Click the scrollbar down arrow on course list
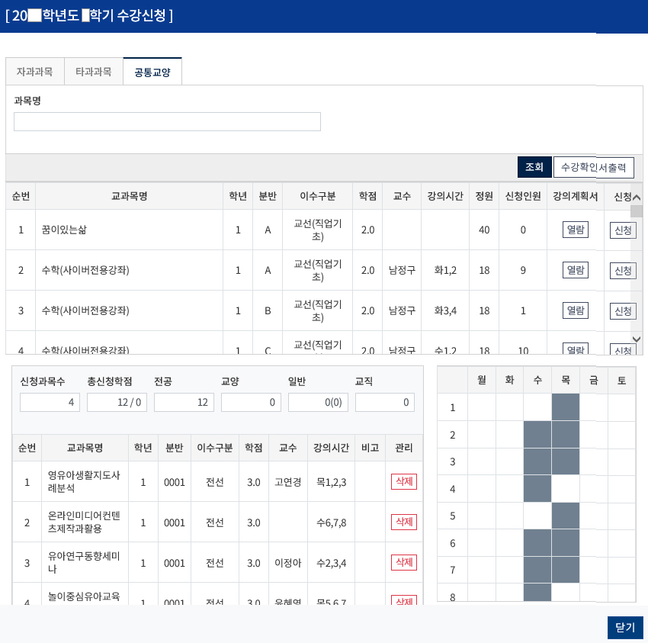Image resolution: width=648 pixels, height=643 pixels. (637, 340)
